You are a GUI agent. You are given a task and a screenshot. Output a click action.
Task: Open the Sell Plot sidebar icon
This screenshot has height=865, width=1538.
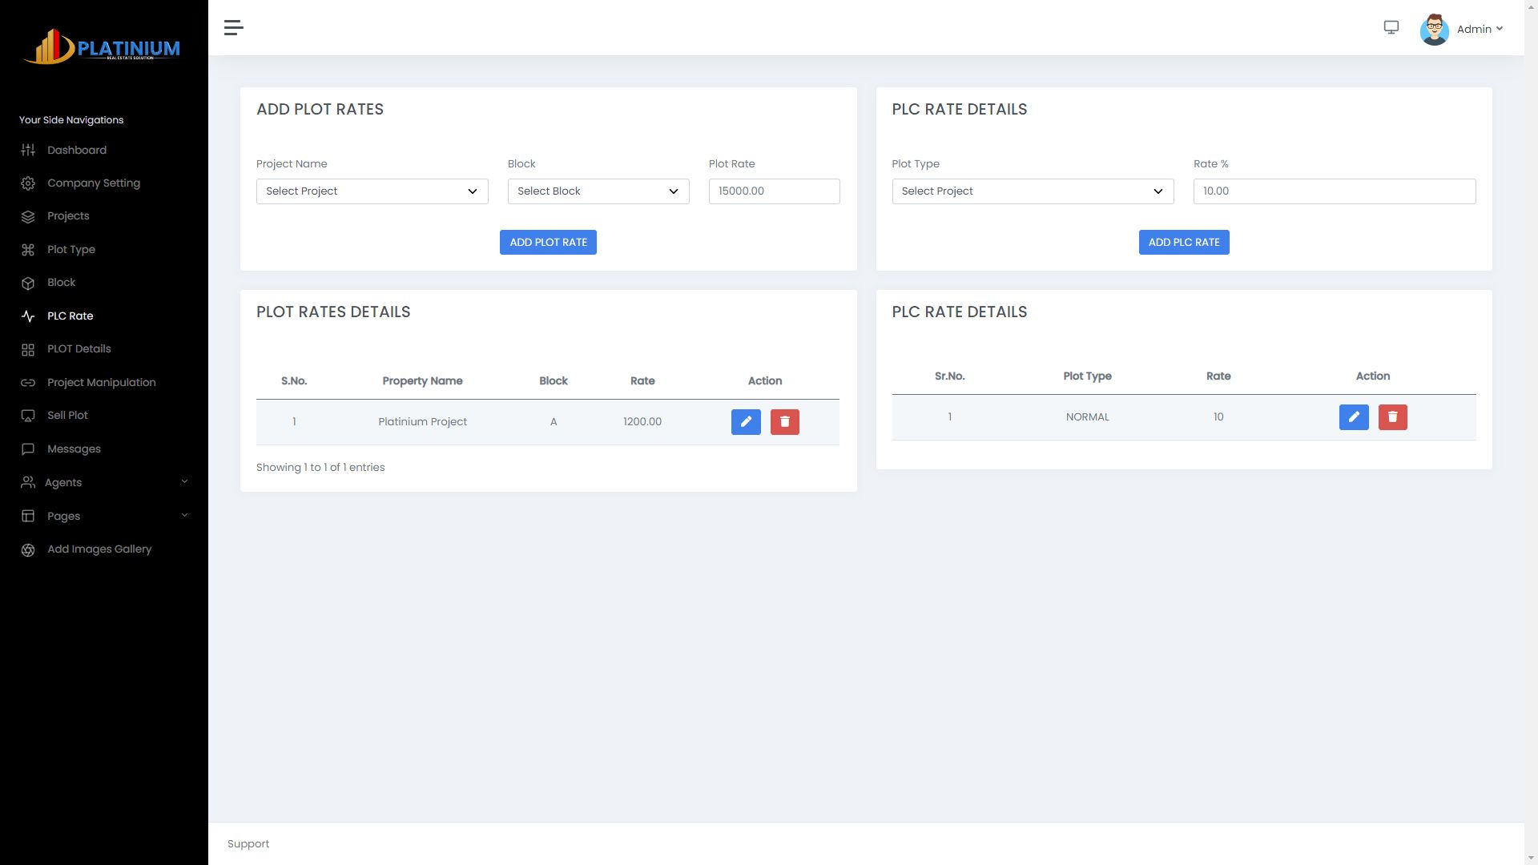tap(28, 415)
